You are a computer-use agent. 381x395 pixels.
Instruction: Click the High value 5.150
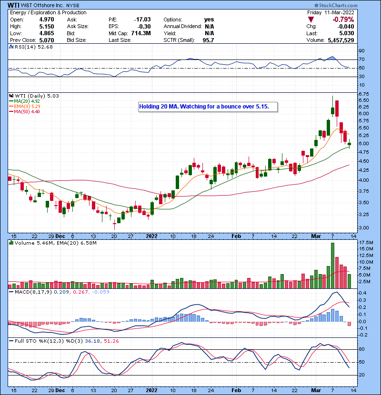point(47,27)
